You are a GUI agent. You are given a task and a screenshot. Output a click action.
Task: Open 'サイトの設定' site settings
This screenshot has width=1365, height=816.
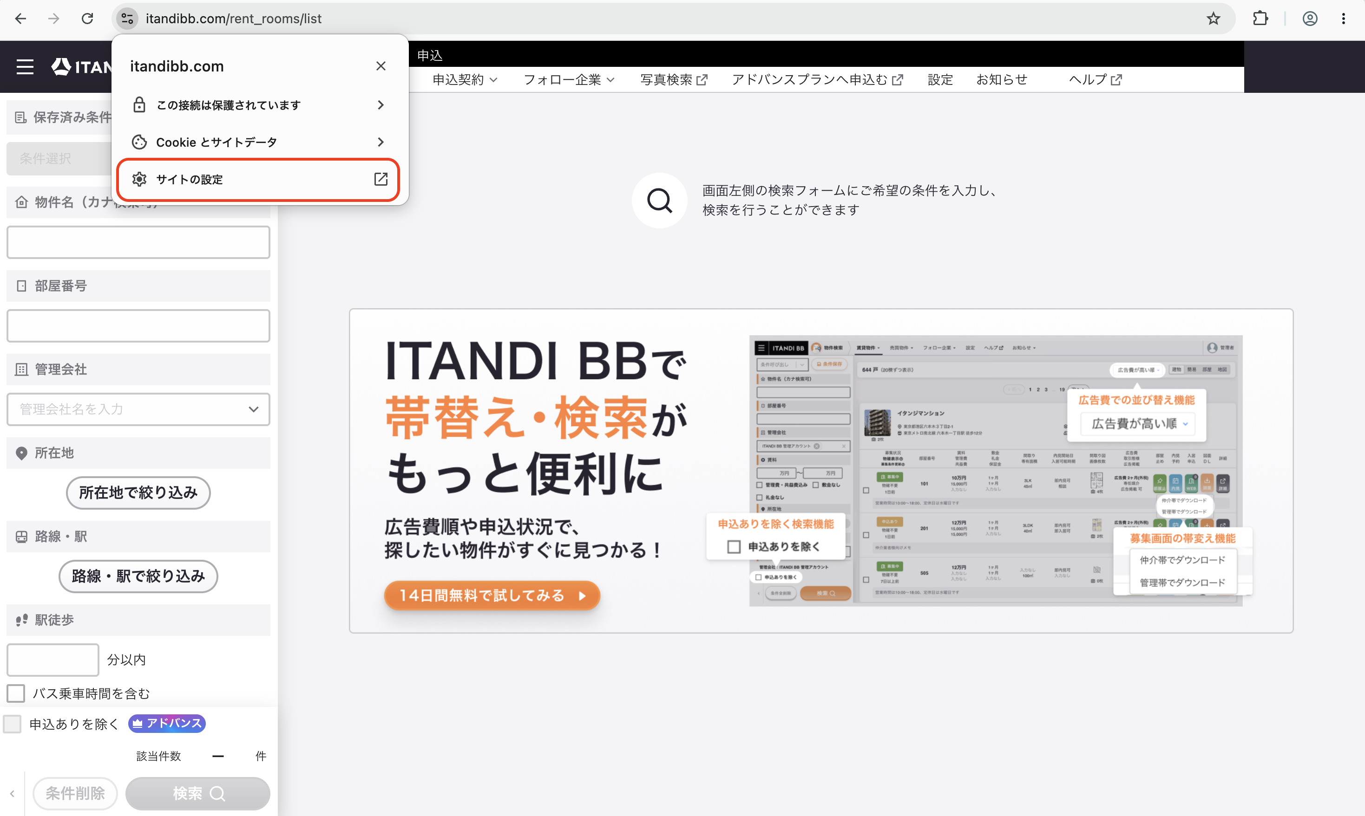tap(258, 179)
